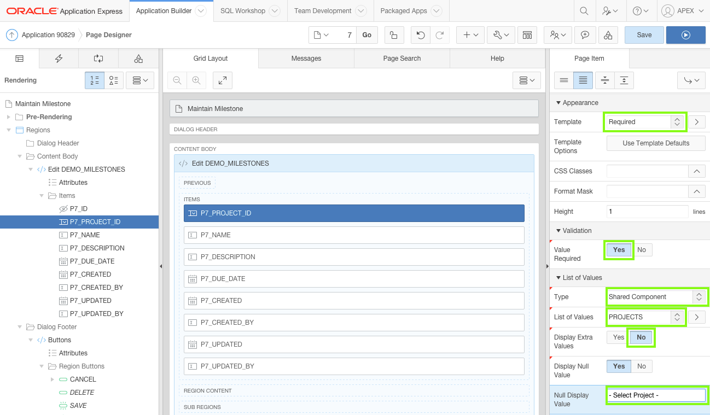Open the Help question mark menu

(x=641, y=11)
